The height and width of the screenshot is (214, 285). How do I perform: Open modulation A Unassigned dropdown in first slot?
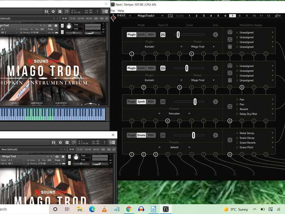point(255,32)
